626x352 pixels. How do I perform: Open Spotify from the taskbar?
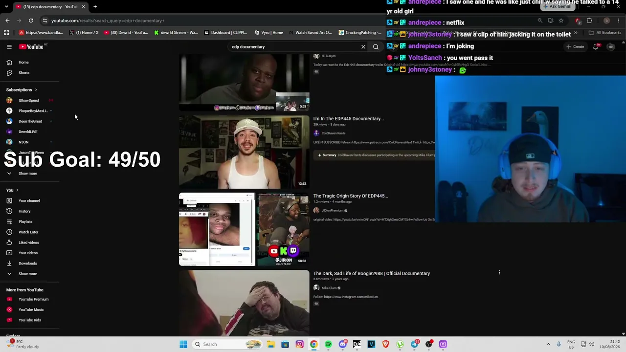click(328, 344)
